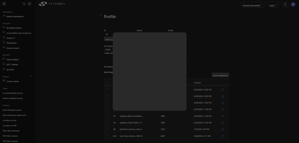299x143 pixels.
Task: Delete memory 50 Synthreo Color Palette
Action: coord(222,123)
